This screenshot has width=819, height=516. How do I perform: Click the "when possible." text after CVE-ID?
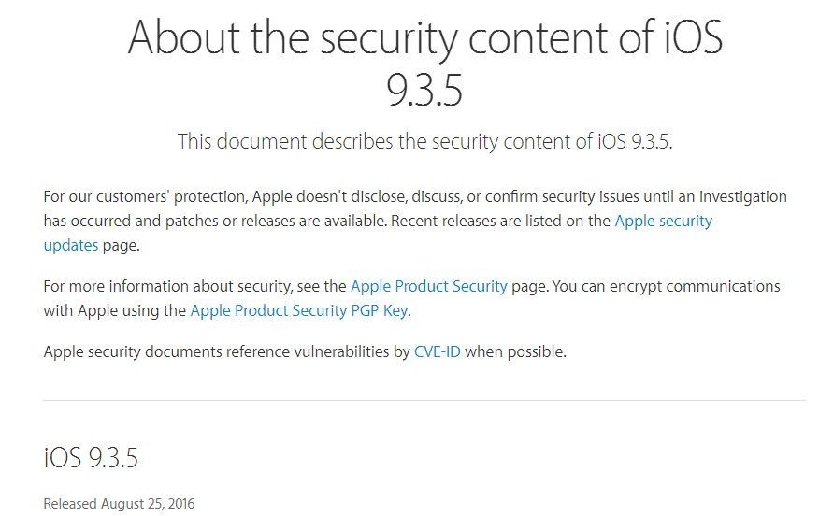pos(516,352)
